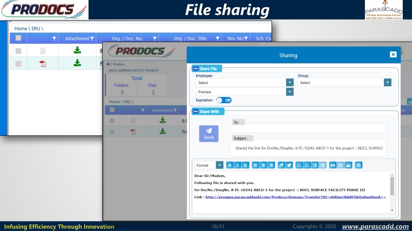Tick the header select-all checkbox in back window

click(18, 38)
